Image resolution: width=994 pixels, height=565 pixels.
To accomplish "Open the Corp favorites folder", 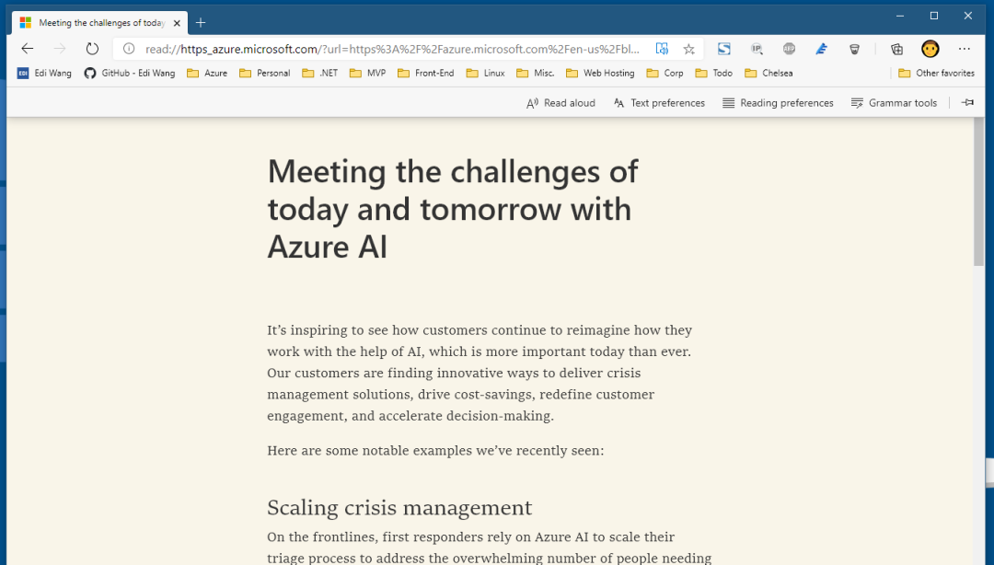I will pos(665,73).
